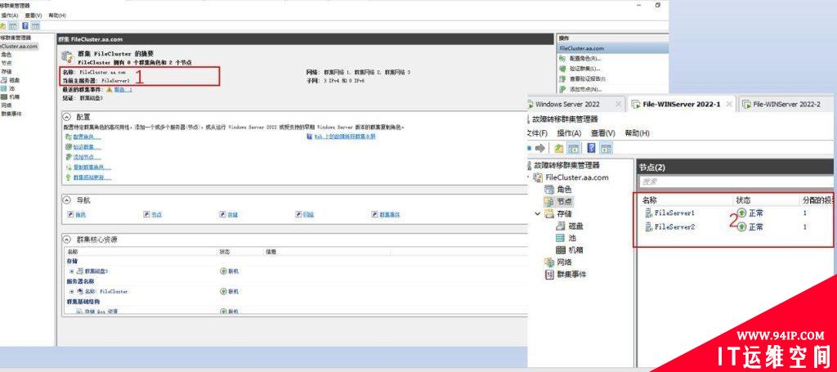837x372 pixels.
Task: Select 群集事件 in background window tree
Action: [x=11, y=114]
